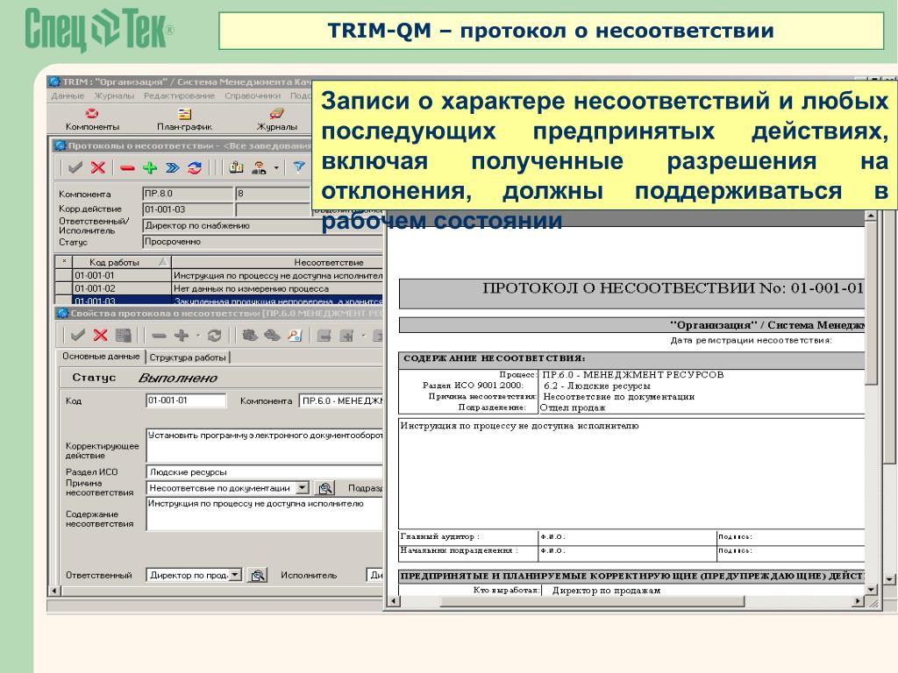Click the Код field containing 01-001-01

[x=186, y=400]
